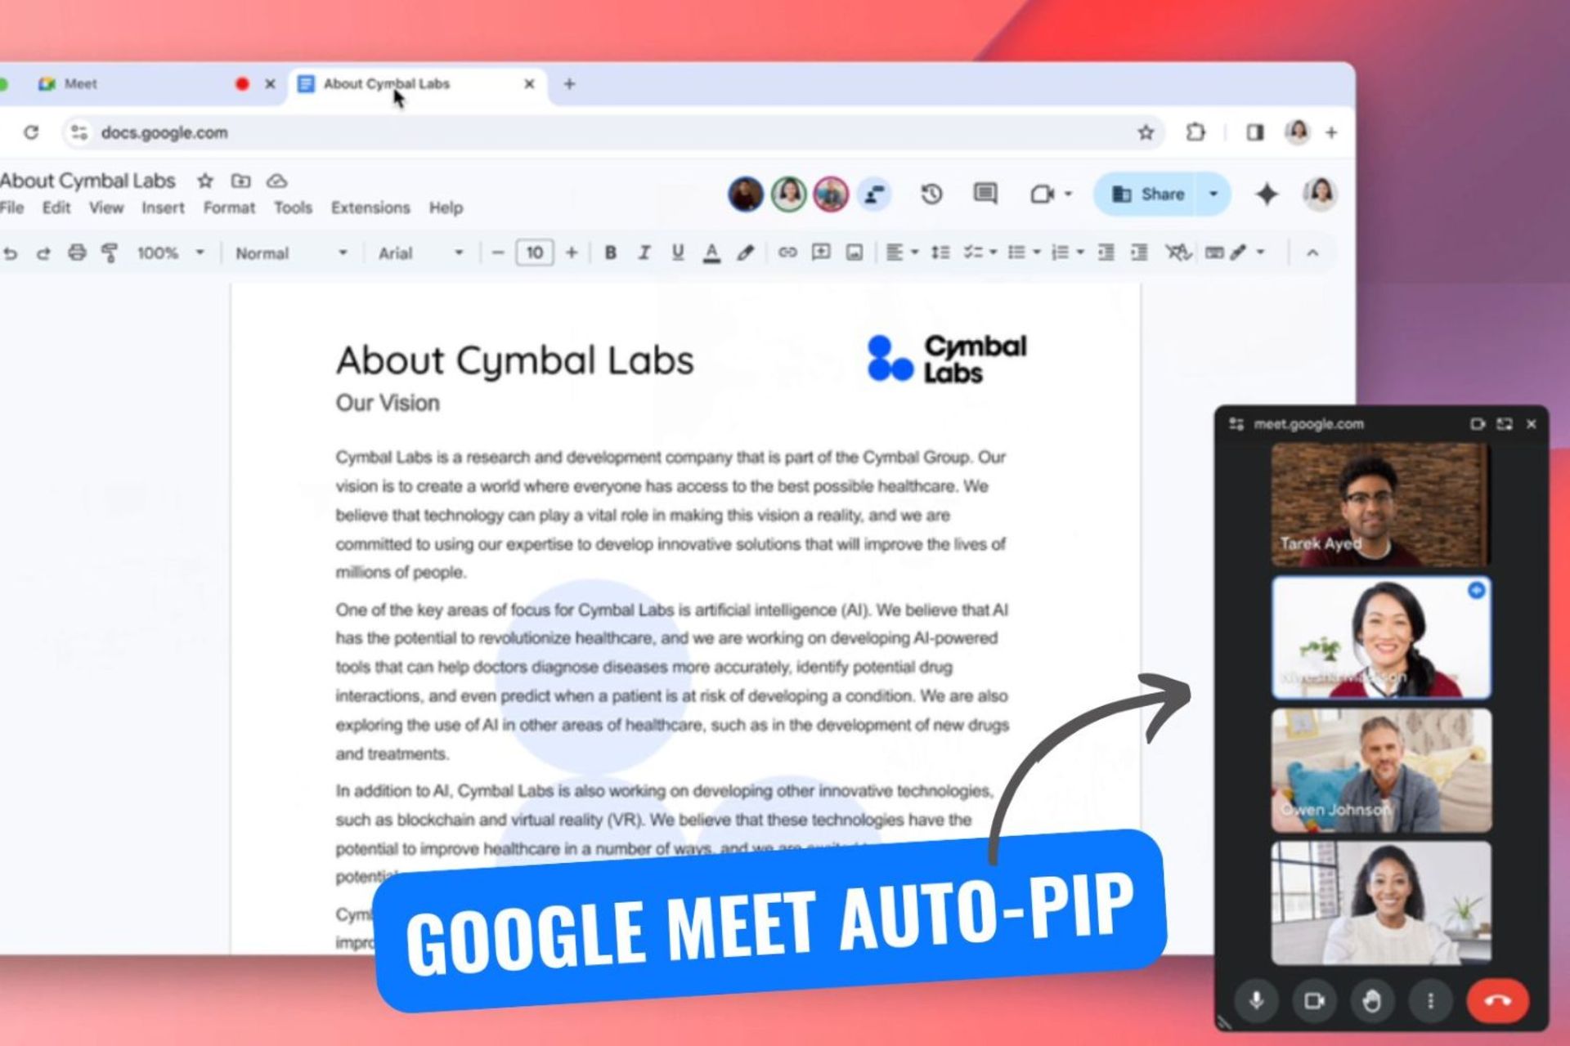Leave the Meet call
Image resolution: width=1570 pixels, height=1046 pixels.
click(x=1498, y=1000)
